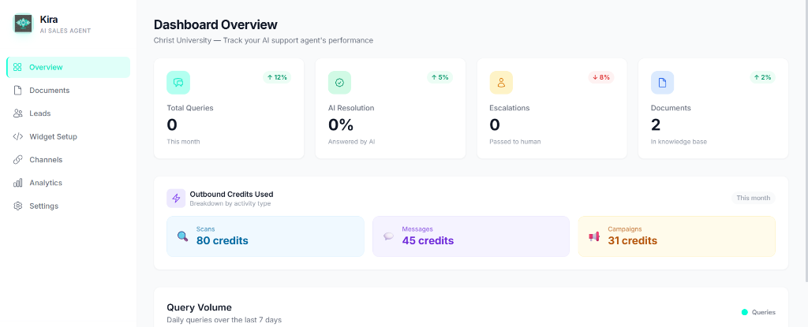This screenshot has height=327, width=808.
Task: Click the Outbound Credits Used title
Action: pos(231,194)
